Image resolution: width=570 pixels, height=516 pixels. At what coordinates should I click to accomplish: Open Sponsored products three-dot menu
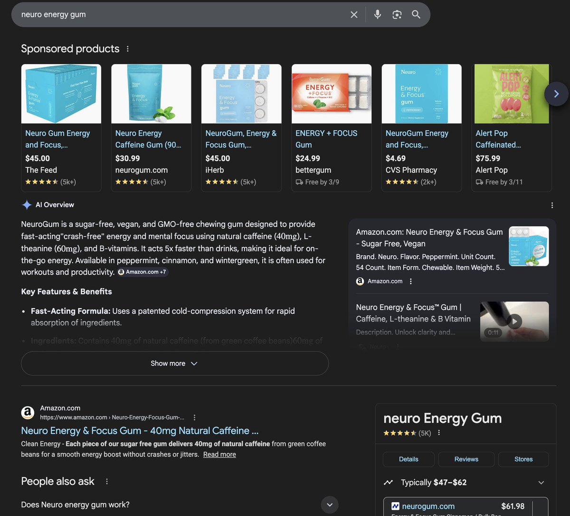(x=127, y=49)
